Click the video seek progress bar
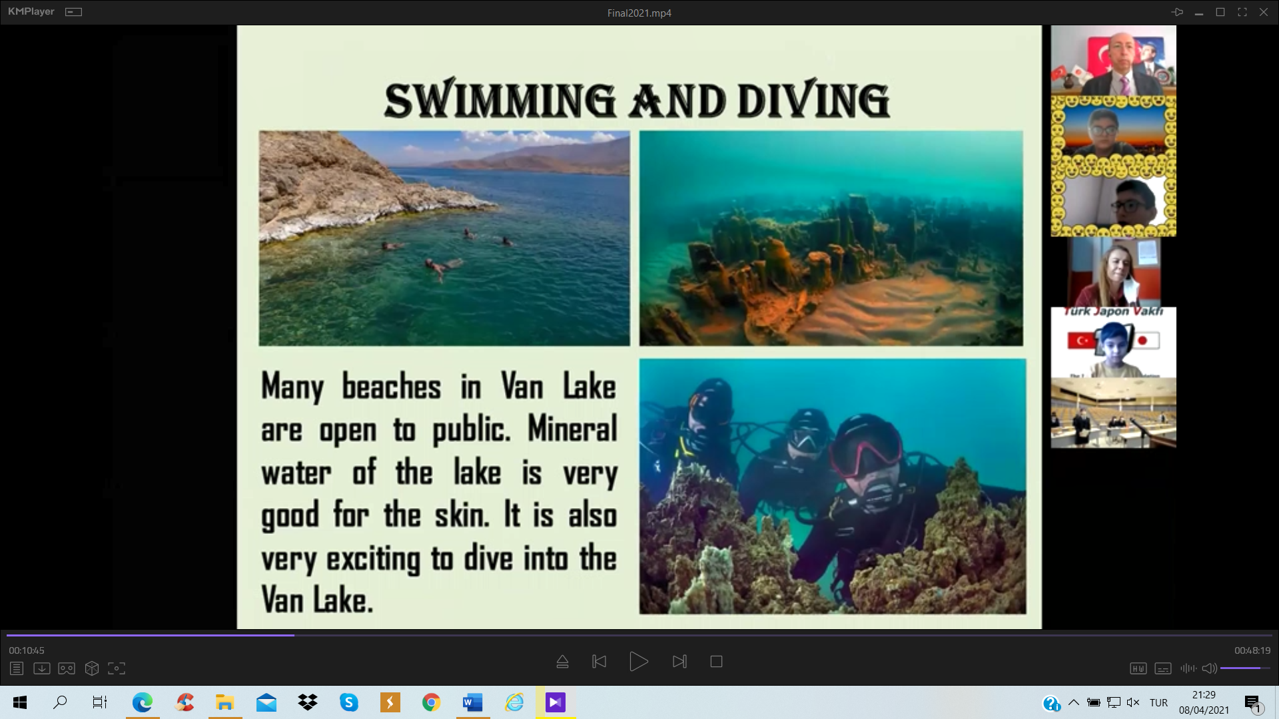The width and height of the screenshot is (1279, 719). (x=639, y=635)
